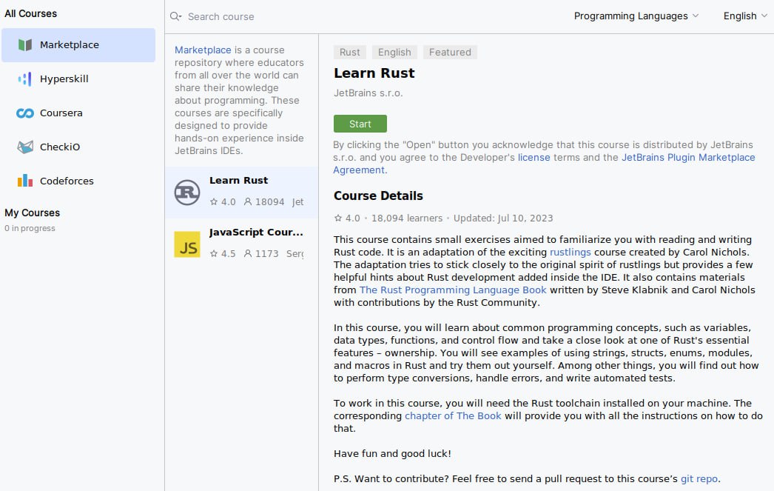Click the Featured tag label
Image resolution: width=774 pixels, height=491 pixels.
pyautogui.click(x=450, y=52)
